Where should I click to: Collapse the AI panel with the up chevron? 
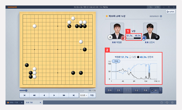[x=161, y=90]
